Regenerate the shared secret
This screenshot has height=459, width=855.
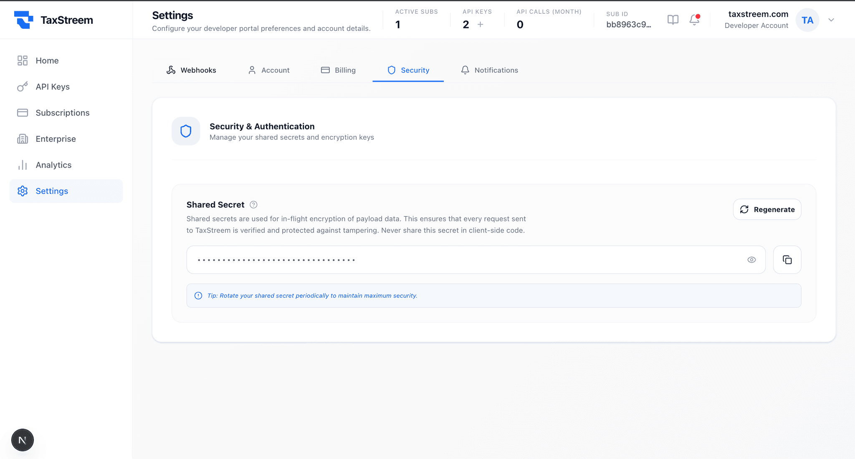click(x=767, y=209)
